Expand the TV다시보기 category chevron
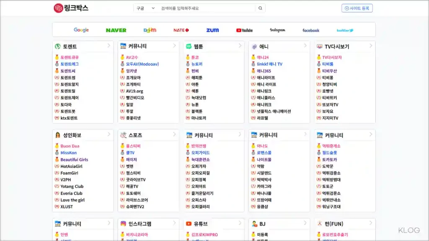Screen dimensions: 429x241 click(x=370, y=46)
